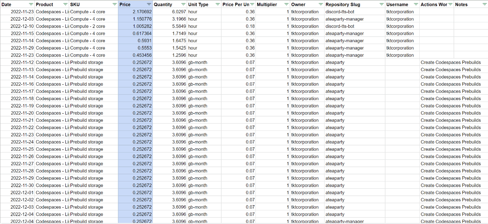Click the date cell 2022-11-22
This screenshot has width=488, height=224.
pos(17,127)
